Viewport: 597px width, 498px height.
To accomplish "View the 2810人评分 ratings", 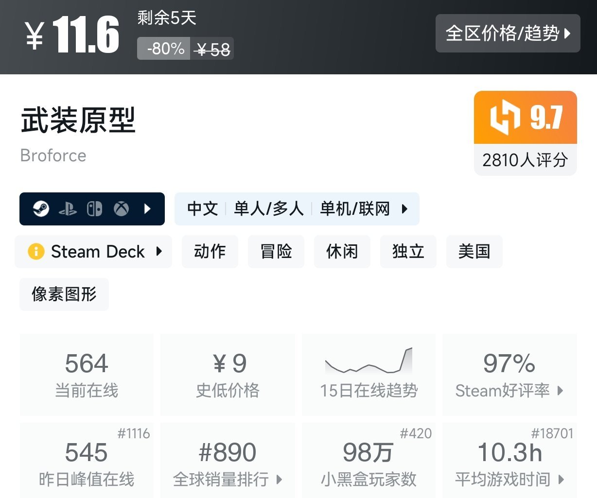I will coord(525,159).
